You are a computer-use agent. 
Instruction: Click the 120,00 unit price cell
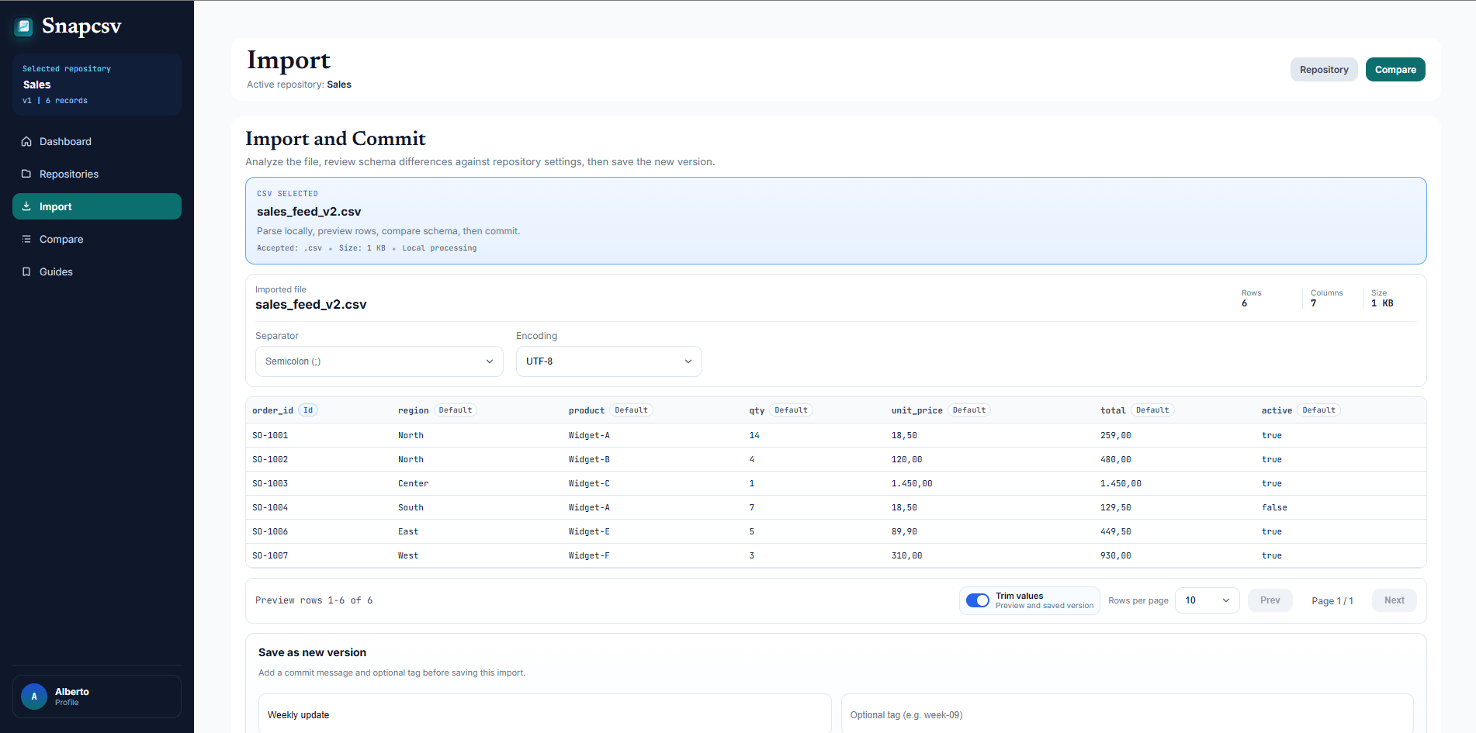point(907,460)
